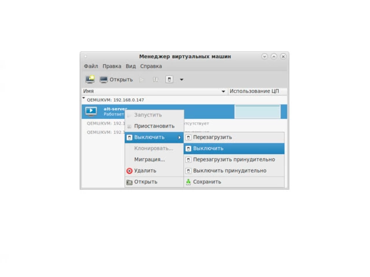Click the monitor icon beside Открыть in toolbar
This screenshot has height=277, width=370.
tap(103, 80)
